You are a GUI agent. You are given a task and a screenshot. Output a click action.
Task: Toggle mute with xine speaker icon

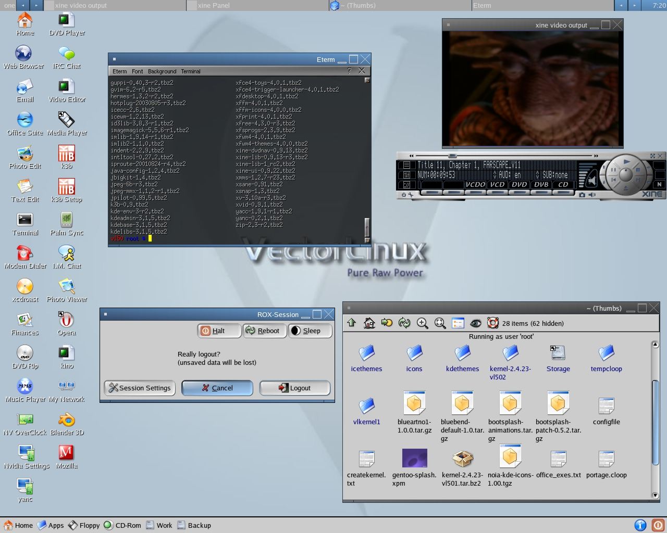(592, 195)
